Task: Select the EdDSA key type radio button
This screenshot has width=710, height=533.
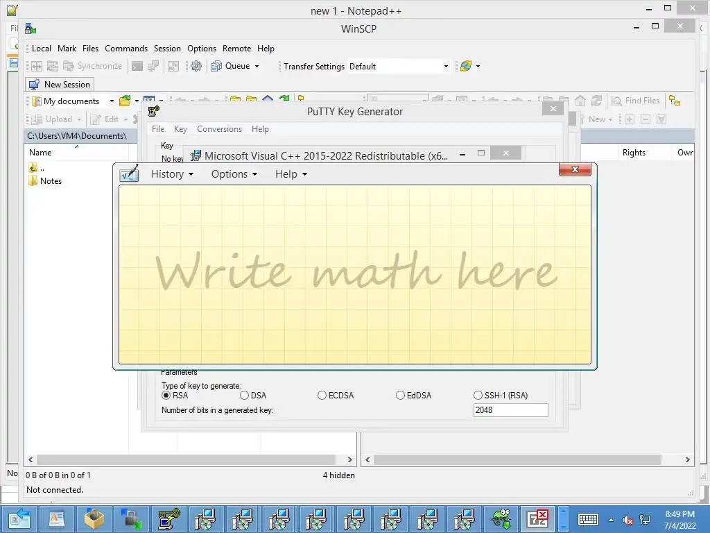Action: point(400,395)
